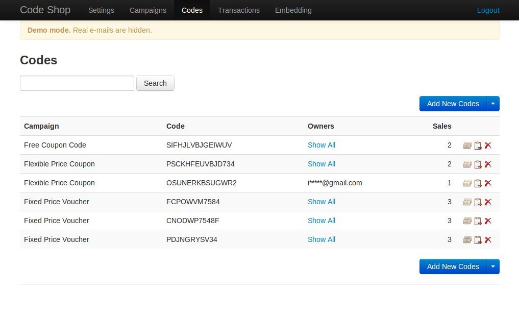This screenshot has height=316, width=519.
Task: Copy code OSUNERKBSUGWR2 via clipboard icon
Action: (478, 183)
